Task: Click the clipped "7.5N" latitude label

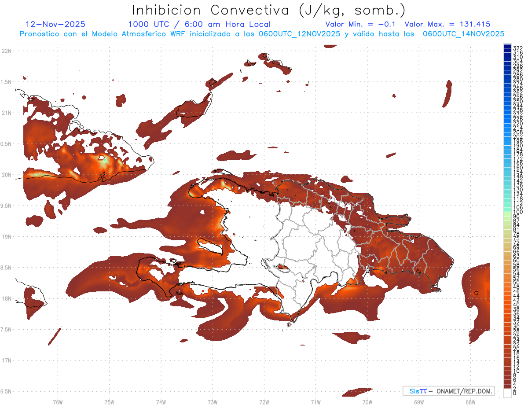Action: point(6,330)
